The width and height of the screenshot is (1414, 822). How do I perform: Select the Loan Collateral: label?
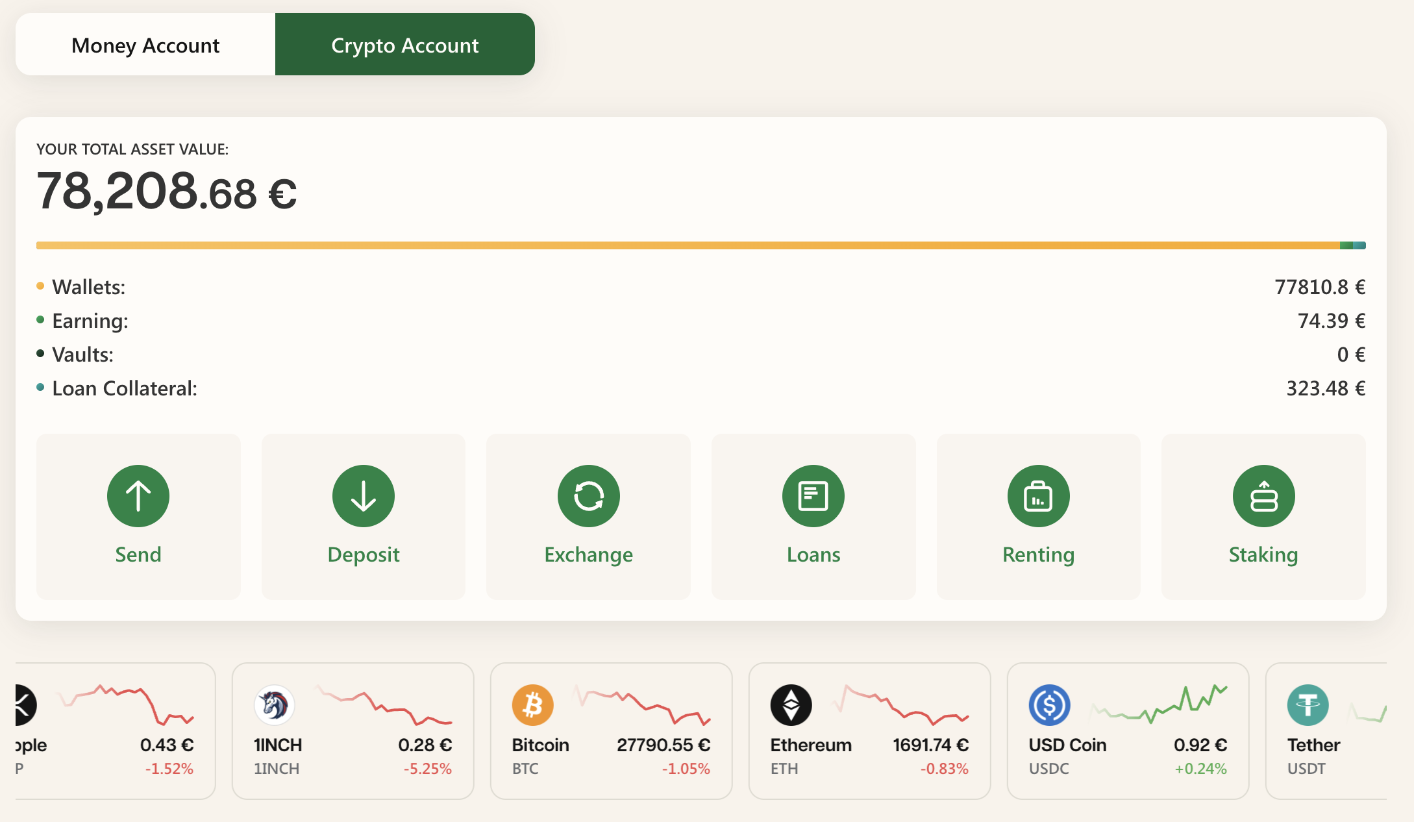click(125, 388)
